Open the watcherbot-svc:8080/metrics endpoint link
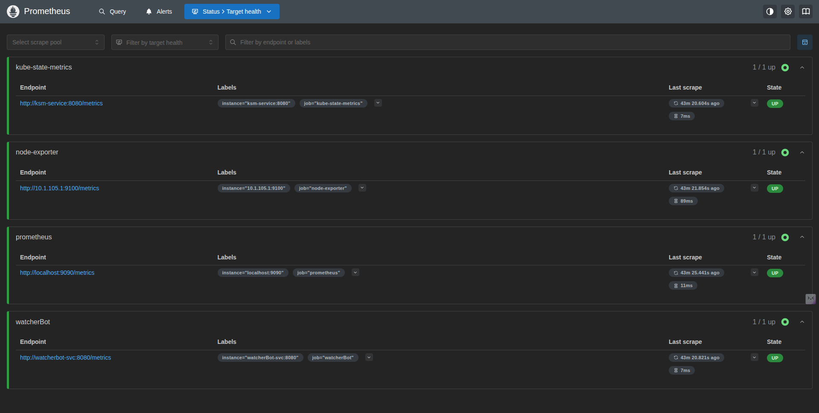 tap(65, 358)
